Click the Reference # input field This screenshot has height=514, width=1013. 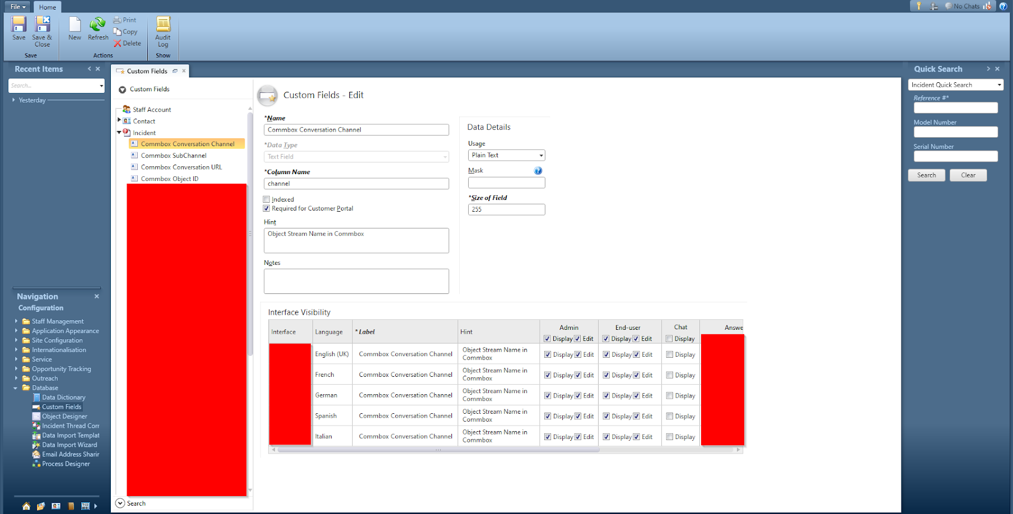coord(955,108)
